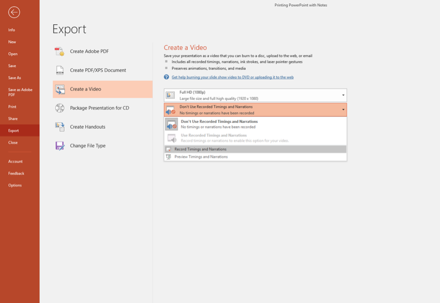Click the grayed Use Recorded Timings icon
The height and width of the screenshot is (303, 440).
pos(172,138)
